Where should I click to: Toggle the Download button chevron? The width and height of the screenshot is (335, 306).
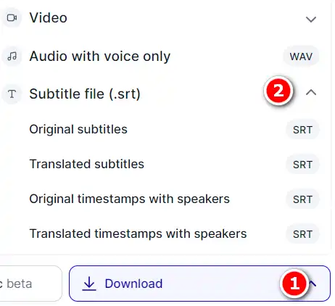coord(313,284)
